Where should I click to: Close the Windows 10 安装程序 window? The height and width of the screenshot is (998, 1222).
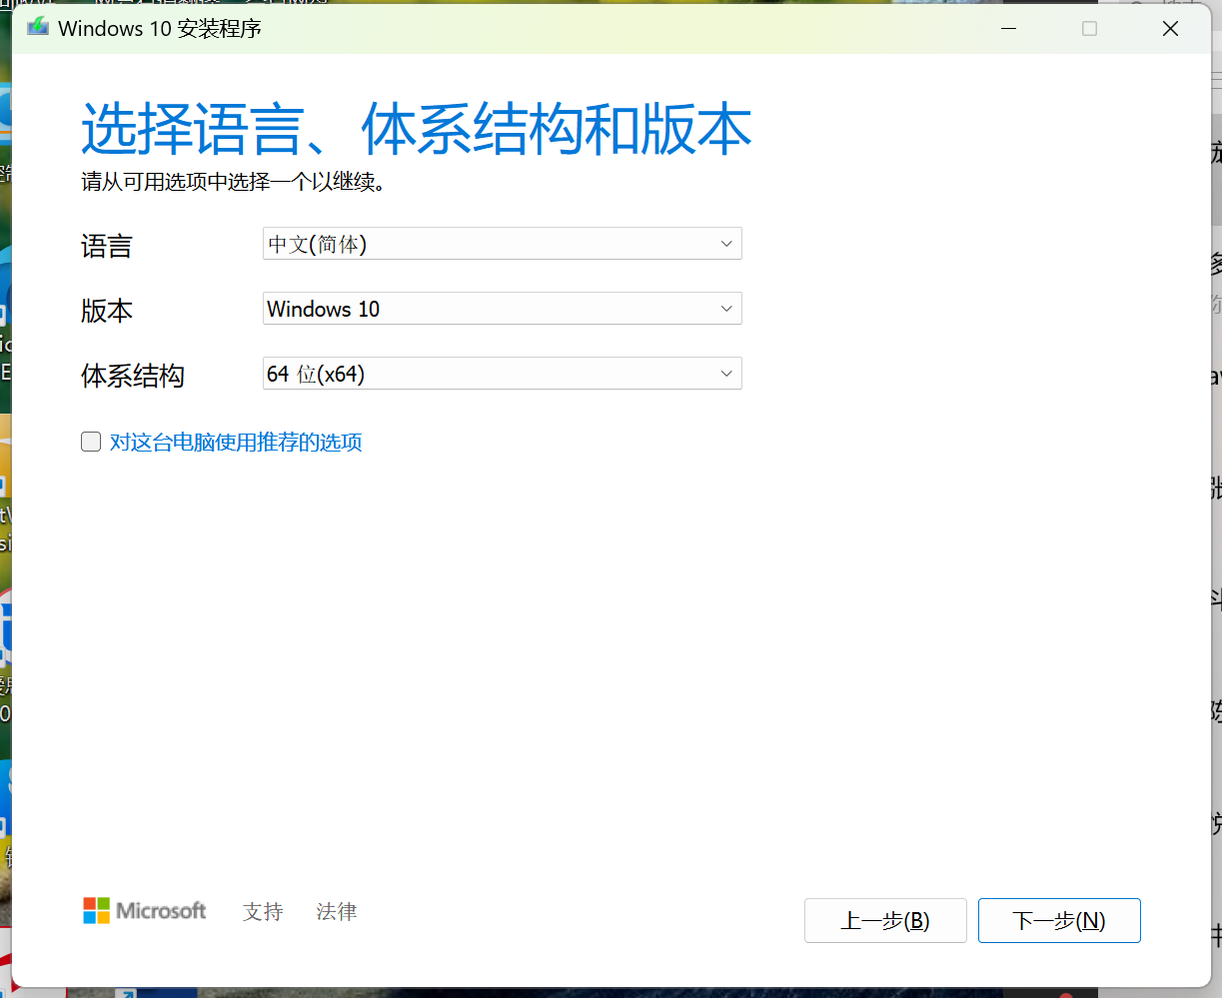pos(1170,29)
